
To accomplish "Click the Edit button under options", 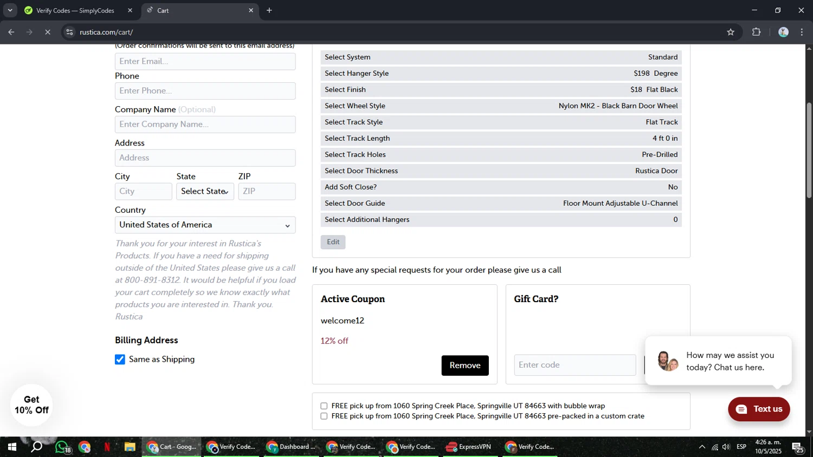I will [333, 242].
